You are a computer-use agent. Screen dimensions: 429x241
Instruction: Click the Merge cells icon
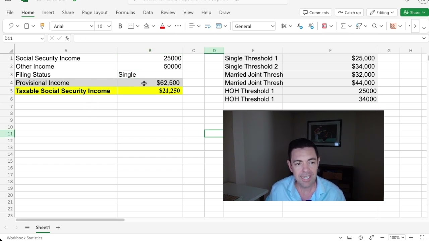219,26
